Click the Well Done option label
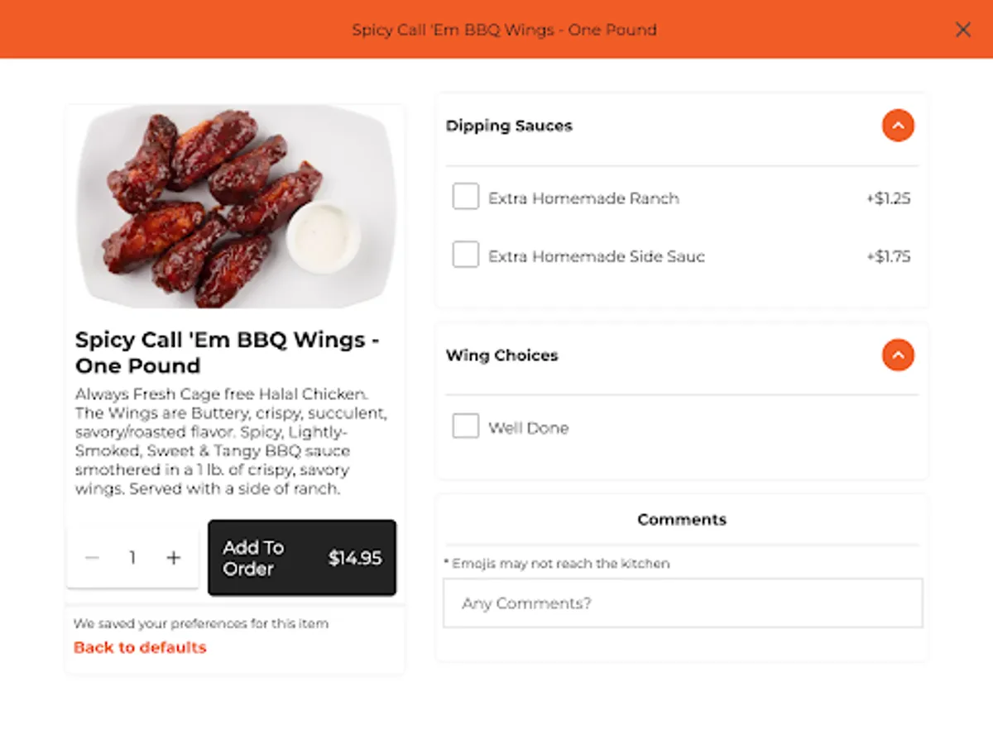Image resolution: width=993 pixels, height=744 pixels. [x=528, y=428]
